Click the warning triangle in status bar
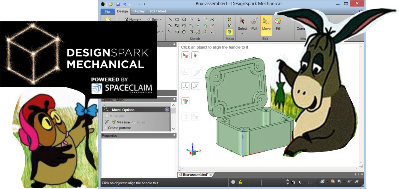Screen dimensions: 399x189 [x=240, y=182]
